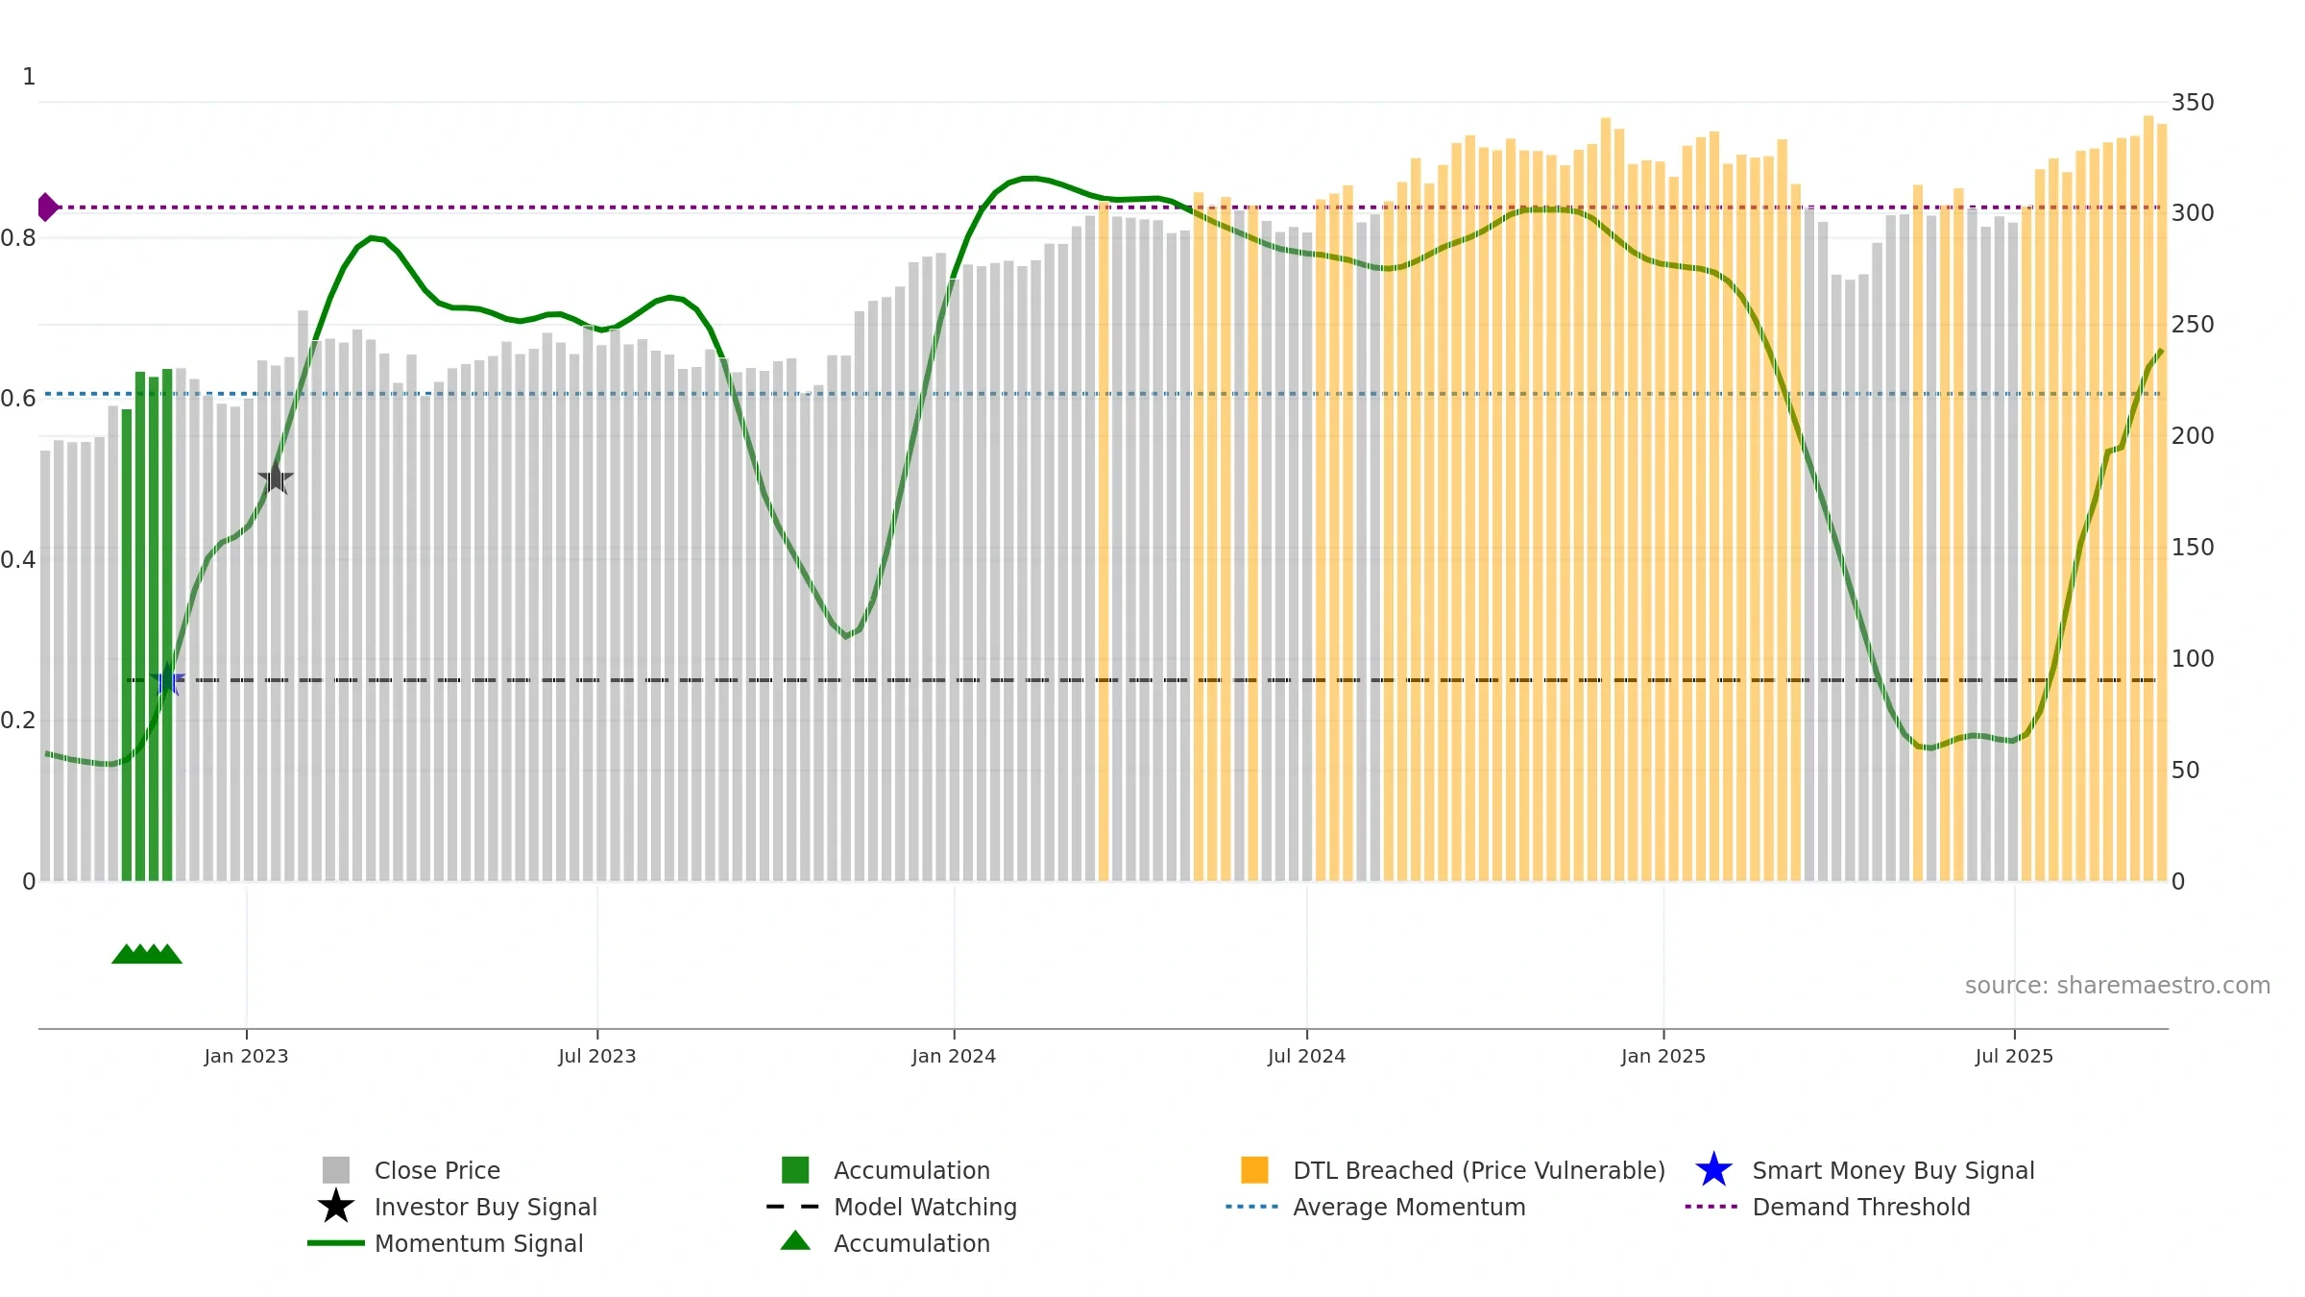This screenshot has height=1297, width=2305.
Task: Click the green accumulation triangles below chart
Action: tap(147, 954)
